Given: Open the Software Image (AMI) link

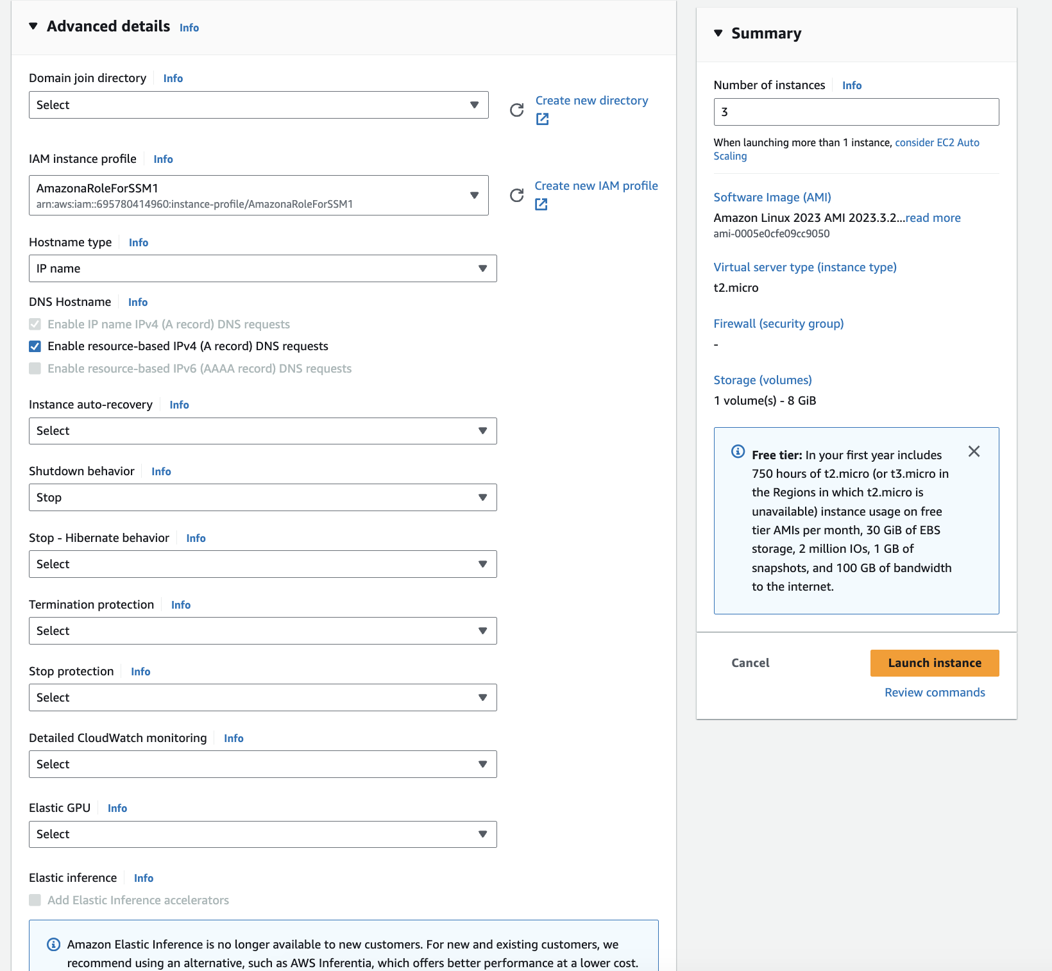Looking at the screenshot, I should [772, 198].
